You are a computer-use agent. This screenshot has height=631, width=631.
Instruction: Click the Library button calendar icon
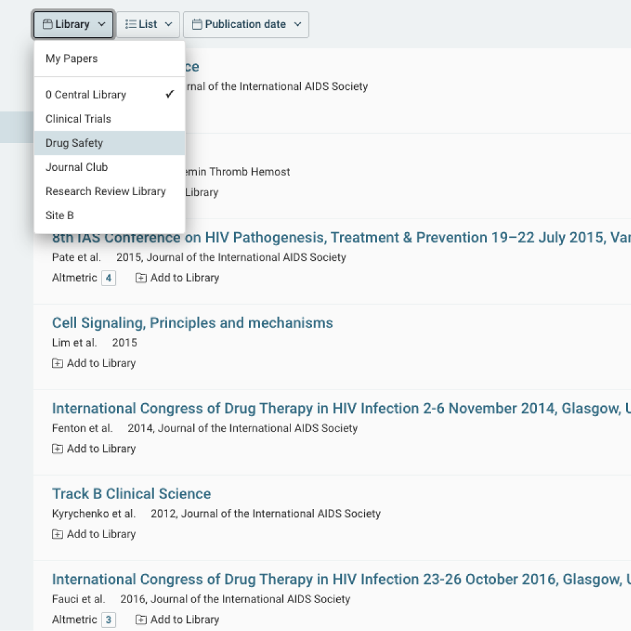click(x=47, y=24)
